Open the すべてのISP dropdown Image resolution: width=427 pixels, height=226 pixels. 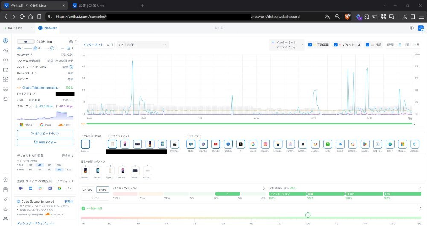click(143, 45)
